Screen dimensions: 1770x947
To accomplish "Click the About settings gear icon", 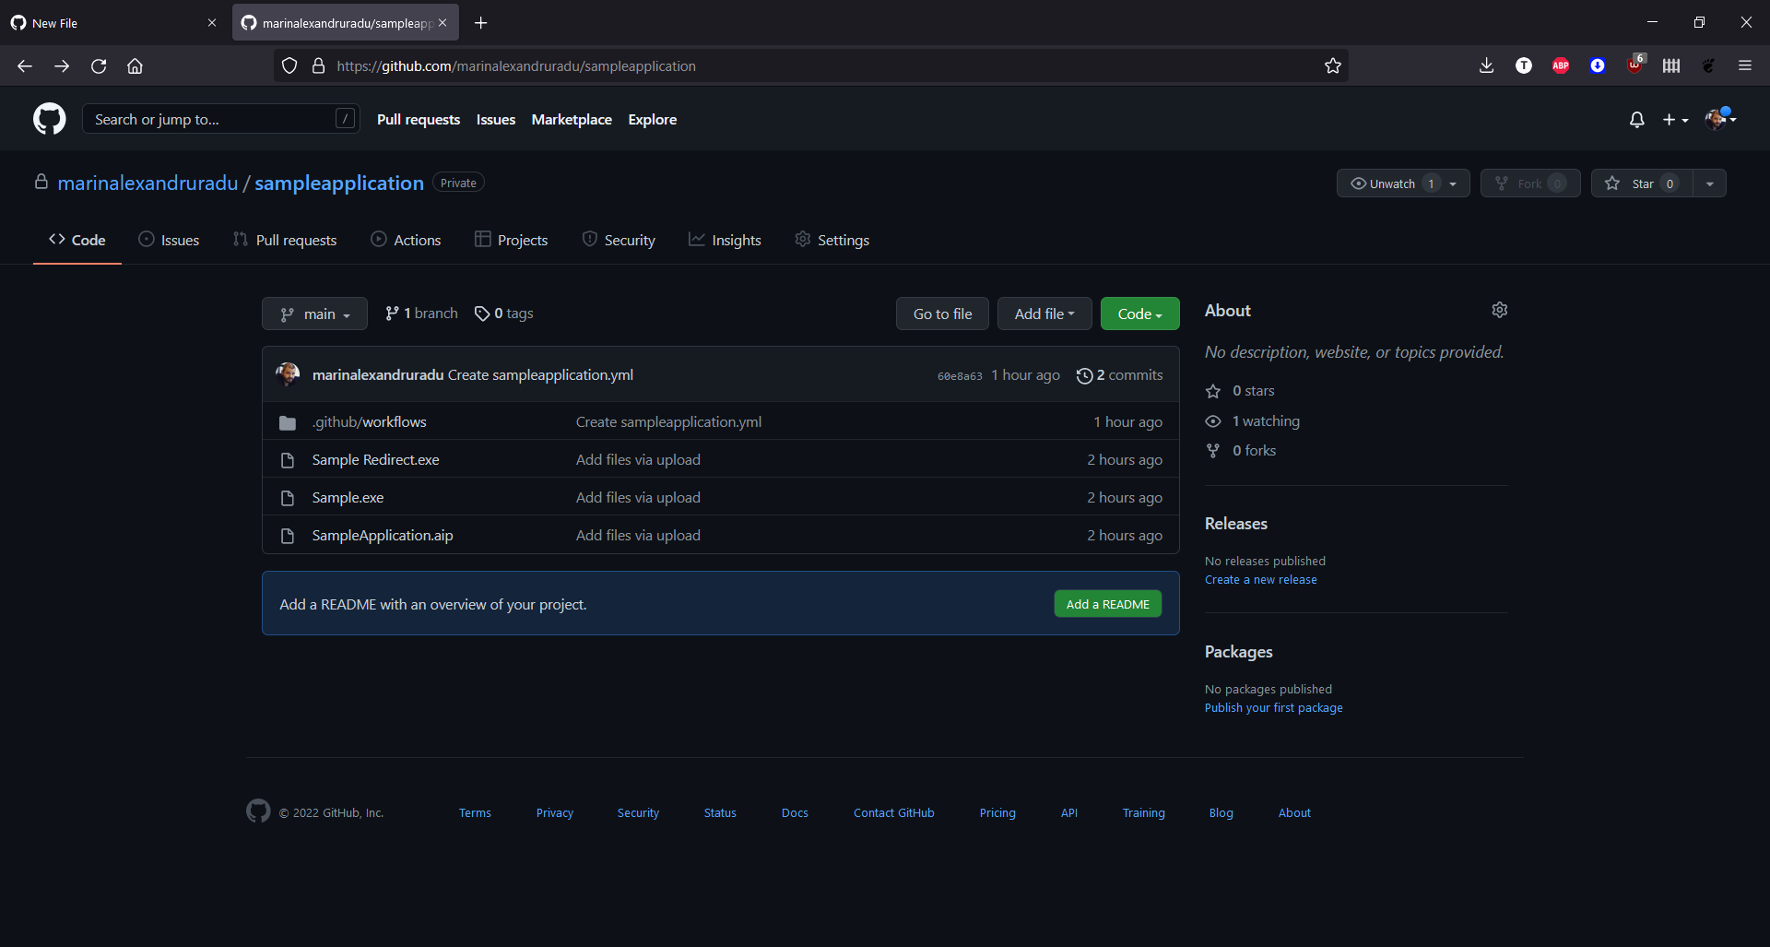I will (x=1500, y=310).
